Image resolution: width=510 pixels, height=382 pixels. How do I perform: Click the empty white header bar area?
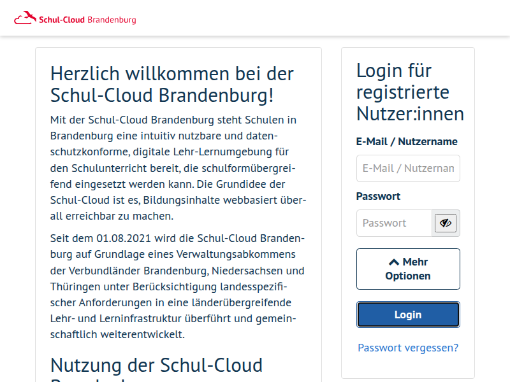click(319, 18)
